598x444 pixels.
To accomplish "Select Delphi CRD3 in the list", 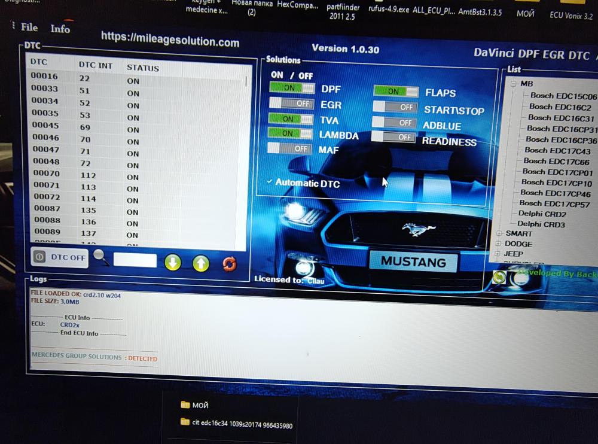I will pos(541,224).
